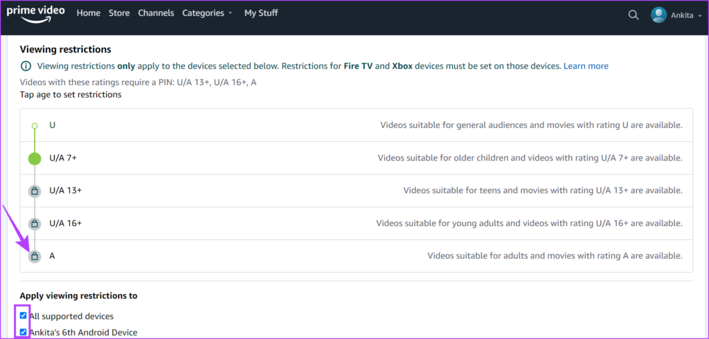Click the Ankita profile avatar icon

click(658, 15)
